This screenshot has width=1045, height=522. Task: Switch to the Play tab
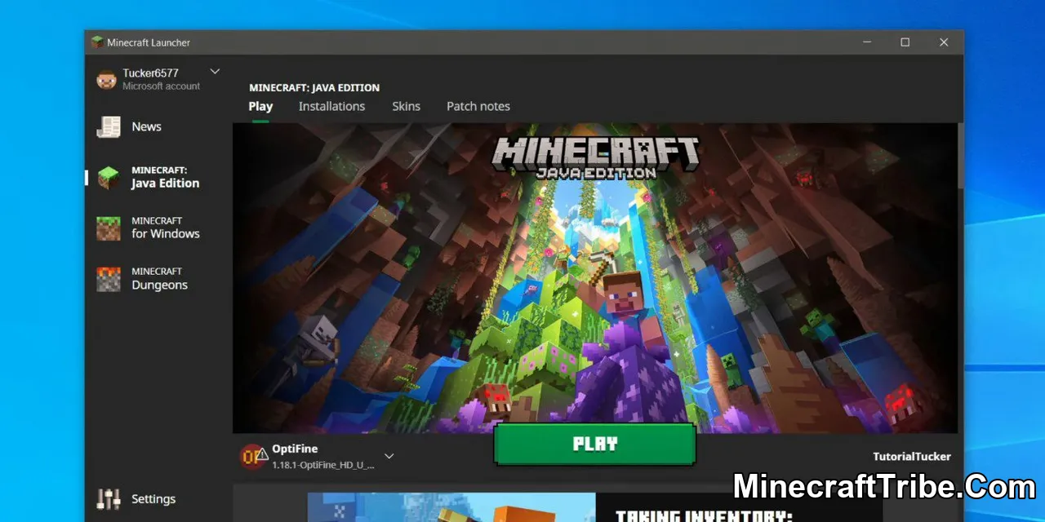point(260,106)
